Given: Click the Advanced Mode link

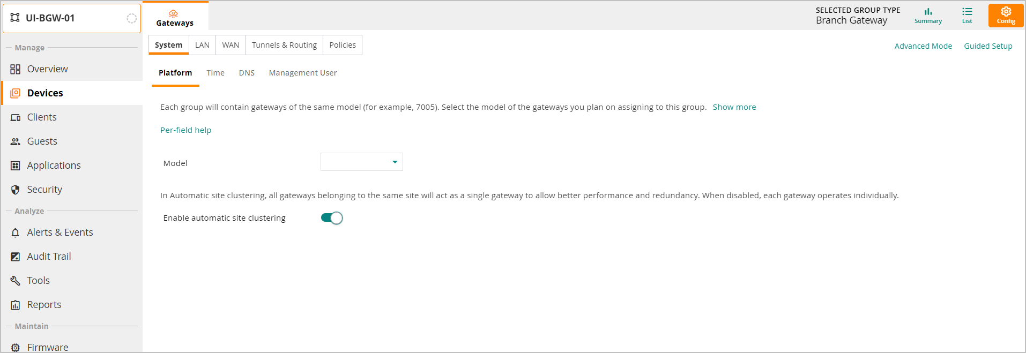Looking at the screenshot, I should click(x=923, y=46).
